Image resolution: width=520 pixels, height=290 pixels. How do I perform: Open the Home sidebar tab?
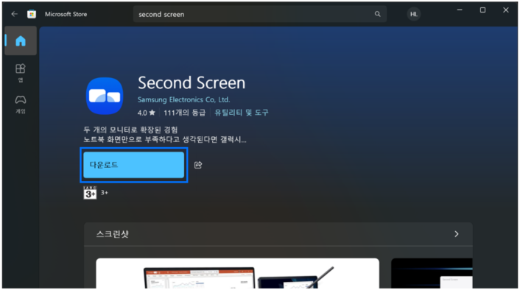click(21, 40)
